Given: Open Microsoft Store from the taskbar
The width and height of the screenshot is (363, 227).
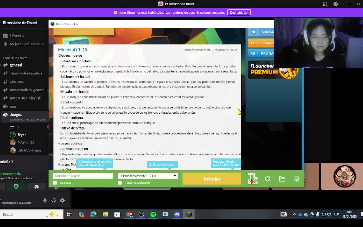Looking at the screenshot, I should [117, 214].
